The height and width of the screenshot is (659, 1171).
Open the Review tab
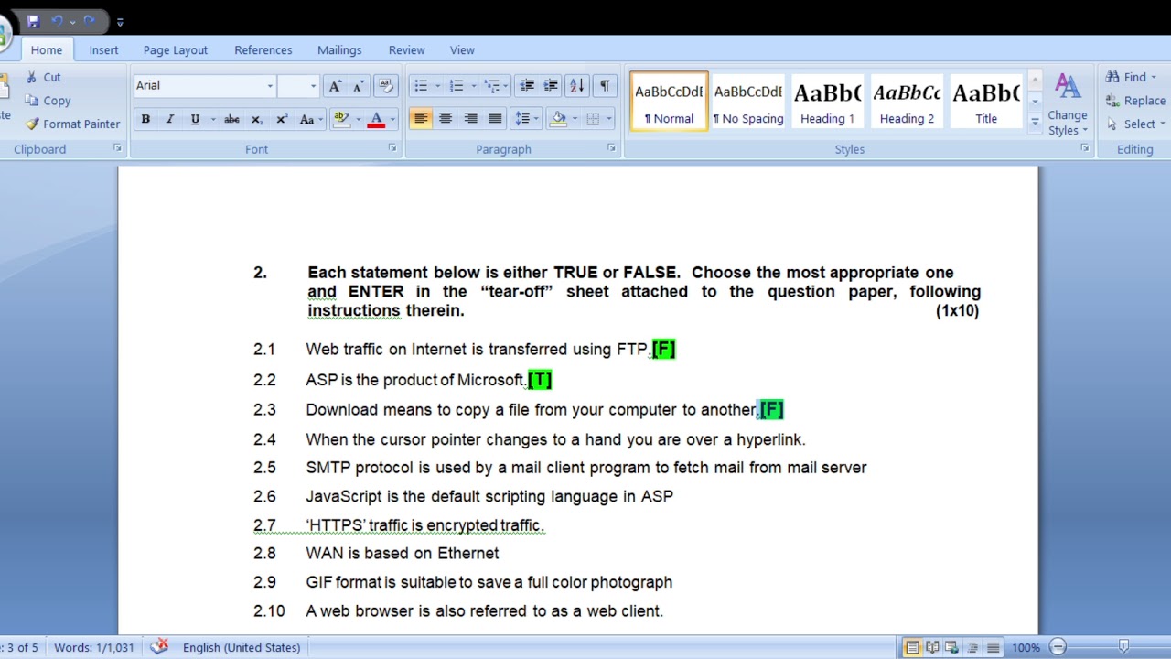click(x=406, y=49)
